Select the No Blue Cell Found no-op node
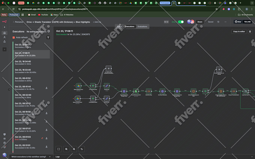This screenshot has height=159, width=255. [219, 69]
